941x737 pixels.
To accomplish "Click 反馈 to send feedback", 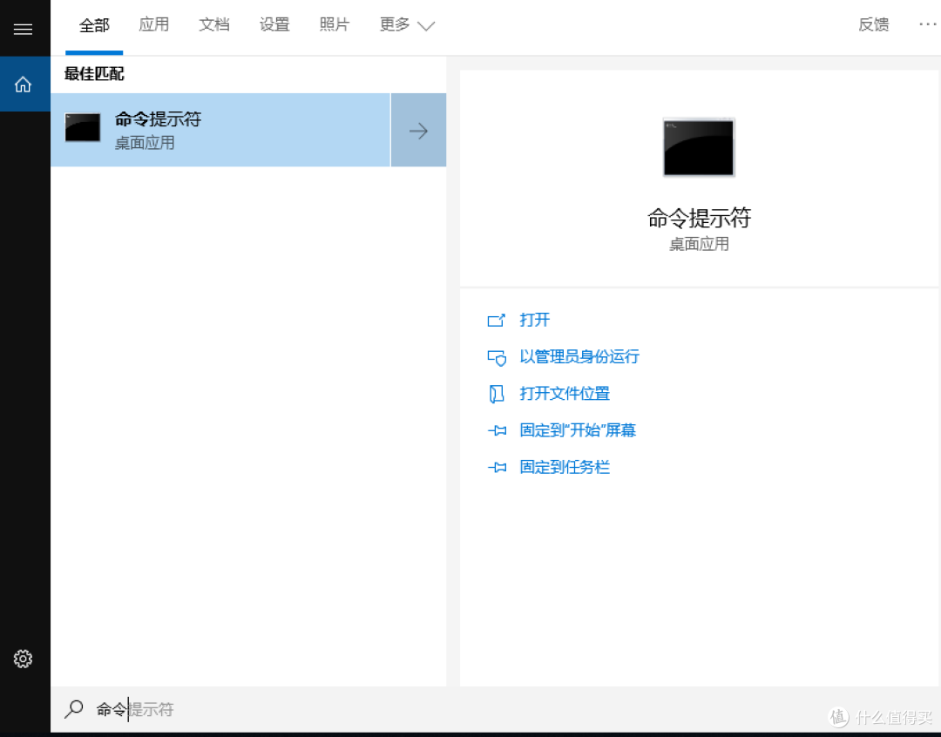I will click(x=873, y=24).
